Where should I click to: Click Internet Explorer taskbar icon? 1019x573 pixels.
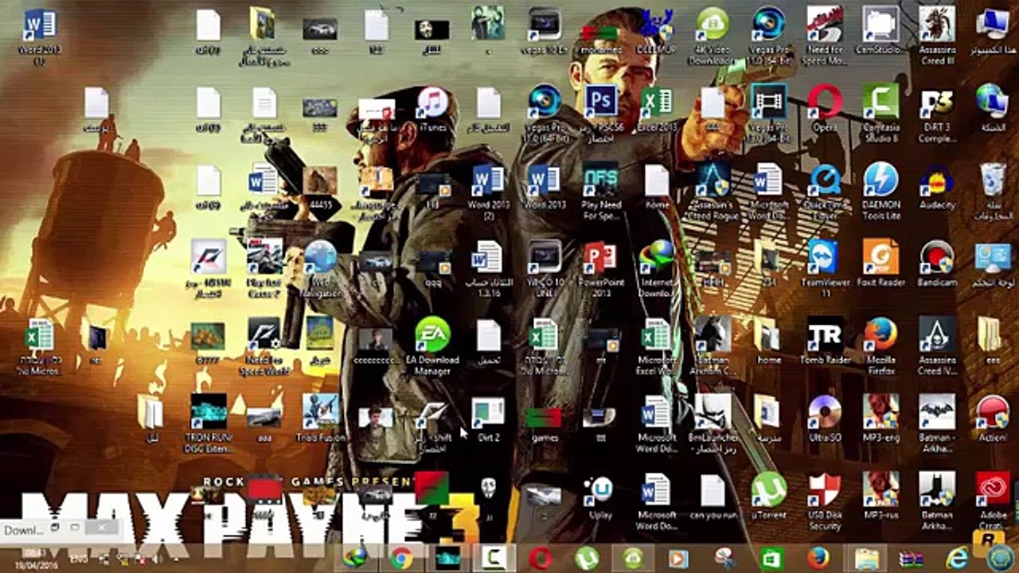tap(956, 558)
